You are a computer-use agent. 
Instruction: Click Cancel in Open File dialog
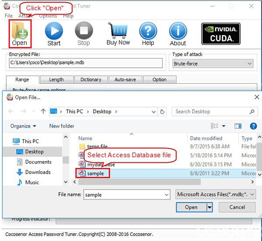[237, 207]
